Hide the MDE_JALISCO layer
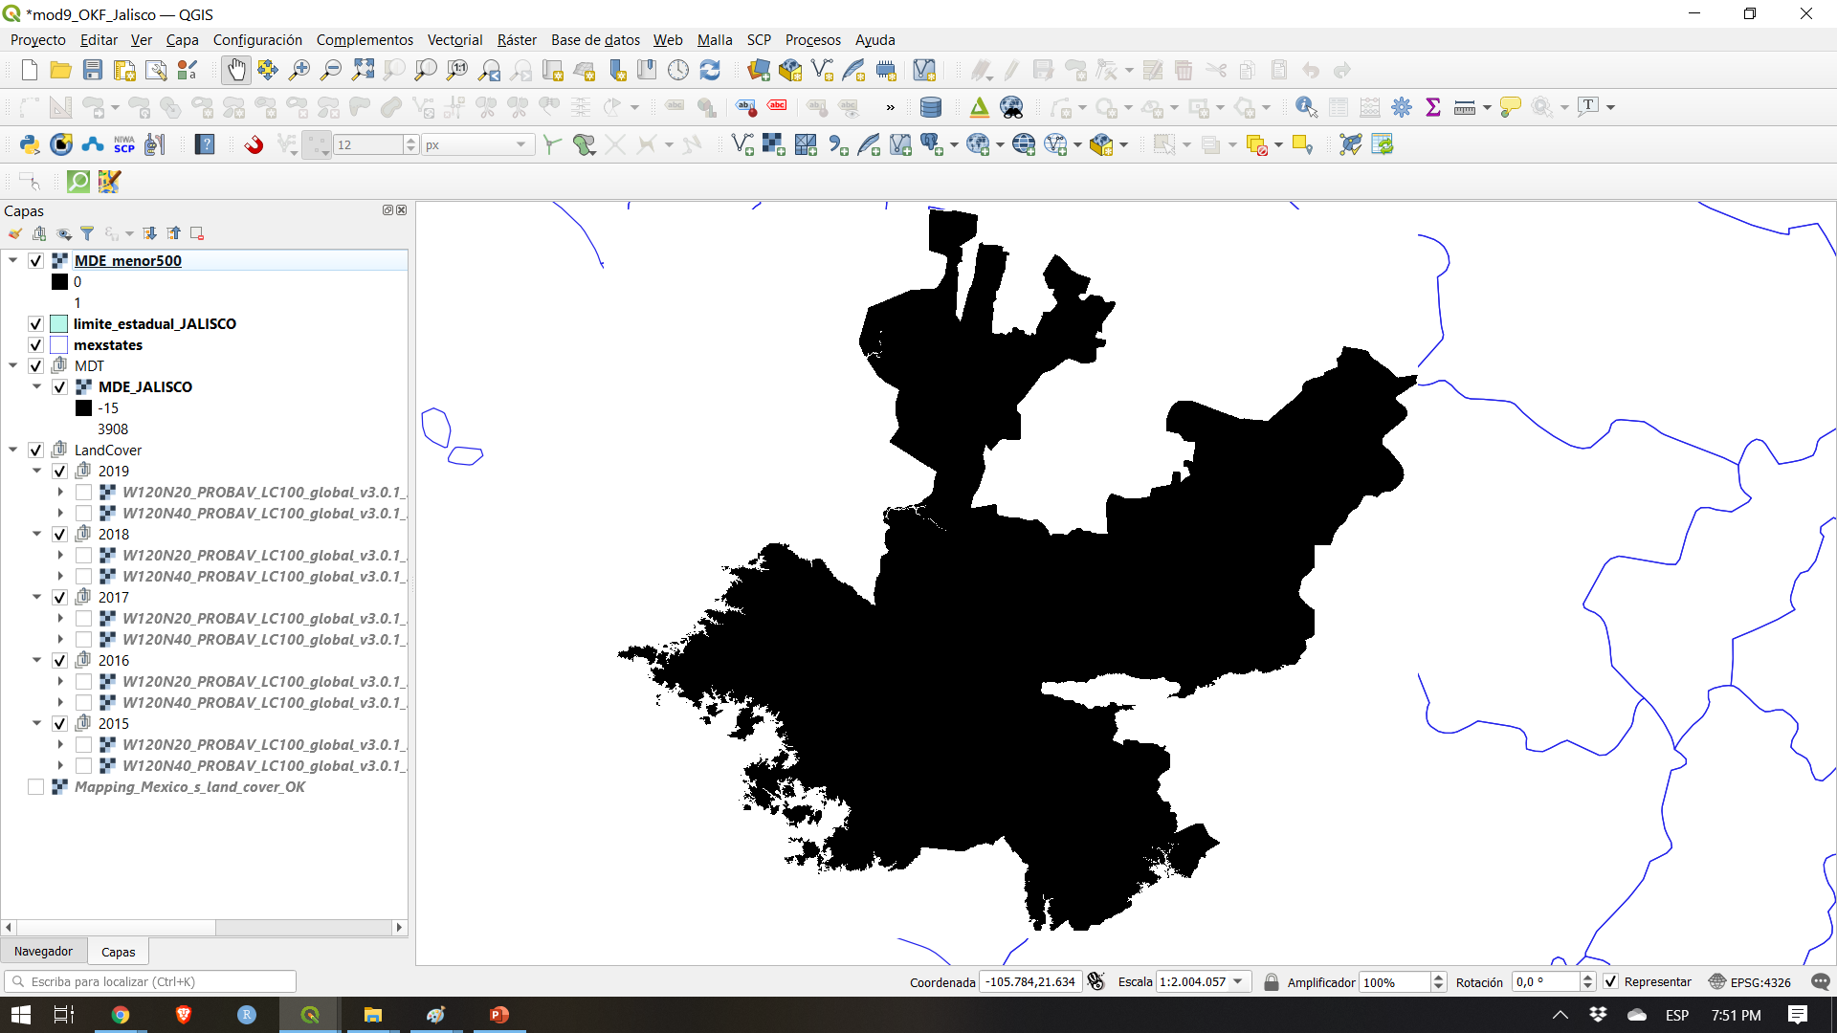 [59, 386]
